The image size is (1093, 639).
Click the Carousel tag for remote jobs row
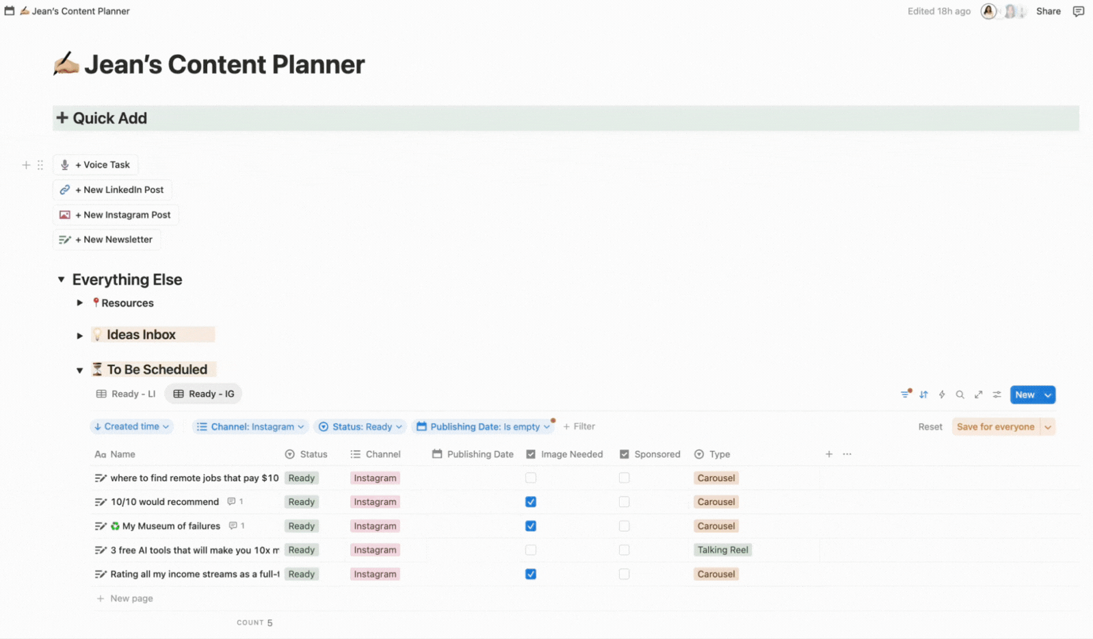(x=716, y=478)
